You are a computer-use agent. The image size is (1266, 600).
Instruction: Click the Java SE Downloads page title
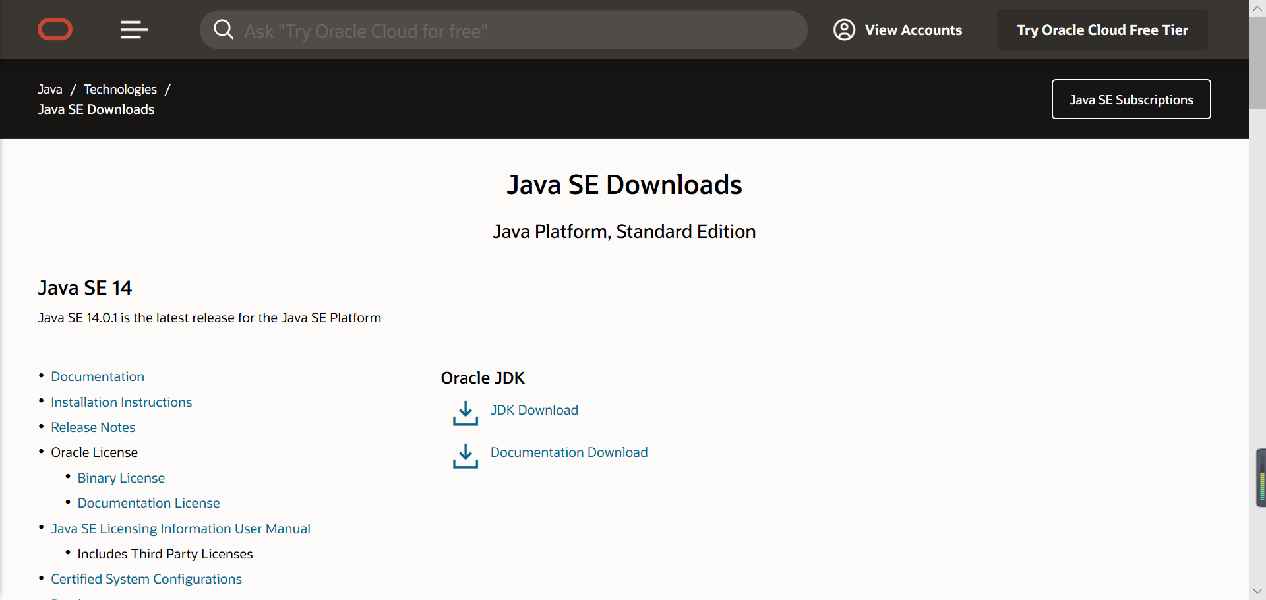624,185
